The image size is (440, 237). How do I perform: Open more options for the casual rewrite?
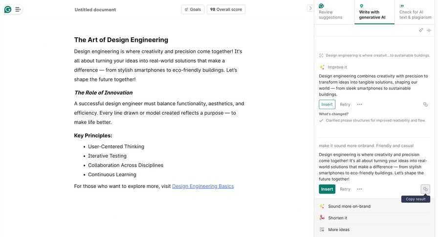click(359, 189)
